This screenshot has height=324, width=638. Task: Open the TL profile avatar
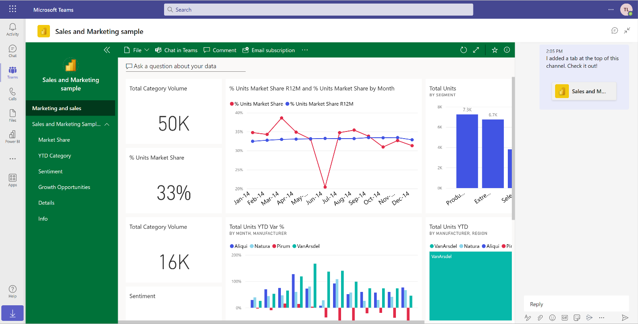[x=626, y=9]
